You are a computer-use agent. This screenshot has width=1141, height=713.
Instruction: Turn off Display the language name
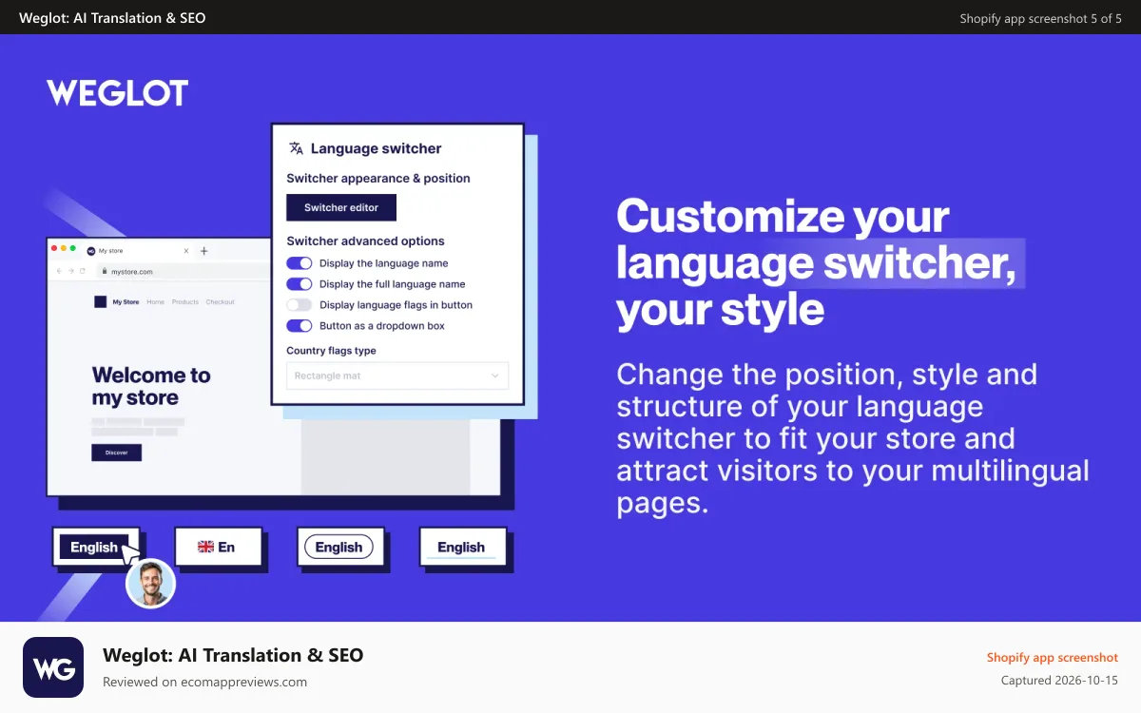(300, 263)
